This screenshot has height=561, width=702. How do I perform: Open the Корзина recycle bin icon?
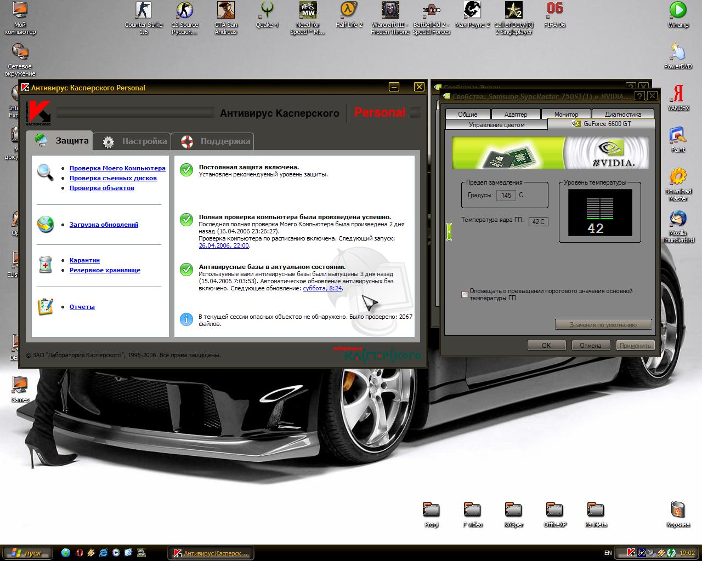click(678, 514)
